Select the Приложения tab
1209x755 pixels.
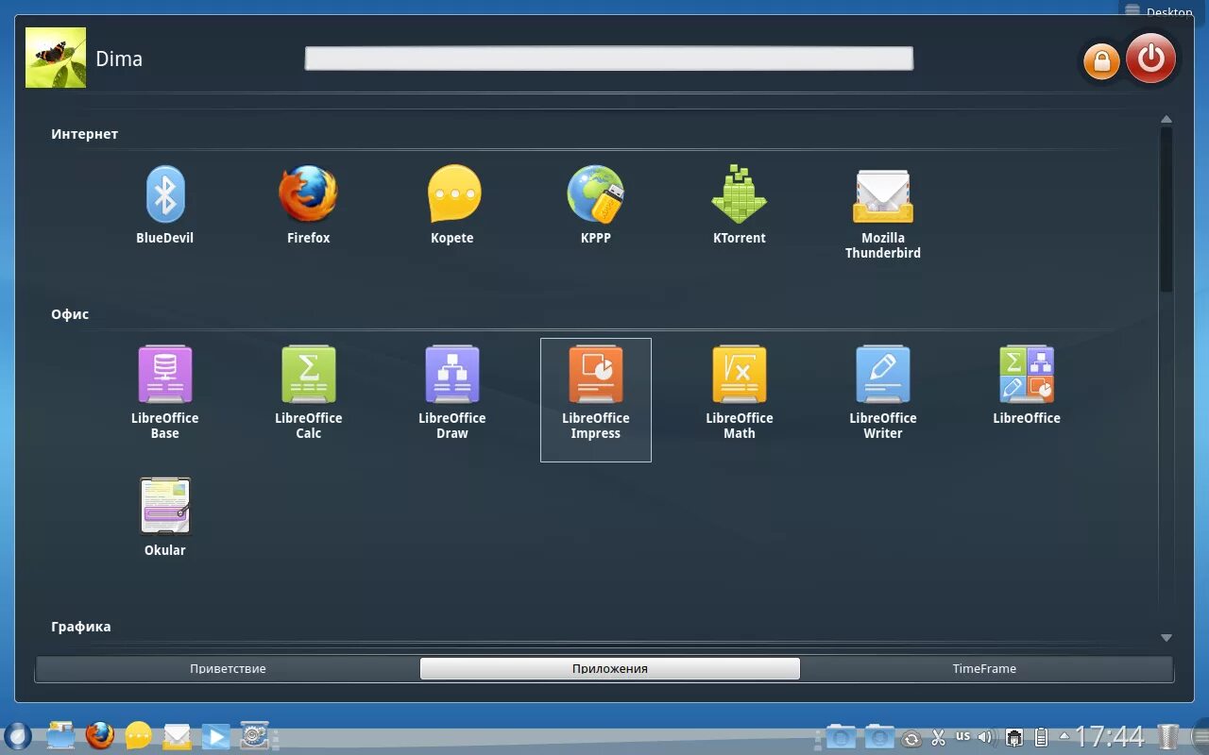(x=610, y=668)
